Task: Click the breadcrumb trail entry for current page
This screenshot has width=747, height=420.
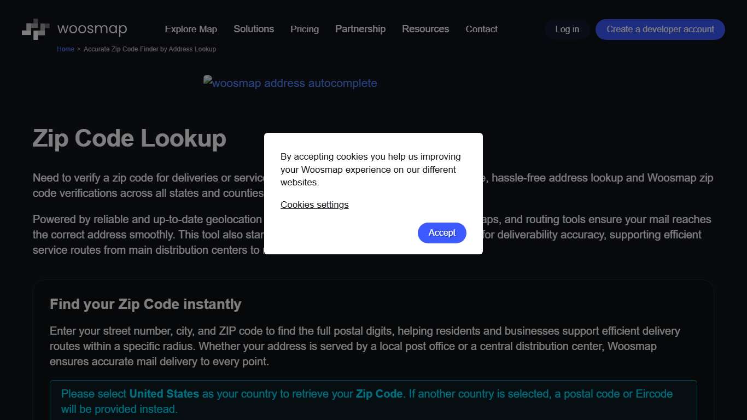Action: click(150, 49)
